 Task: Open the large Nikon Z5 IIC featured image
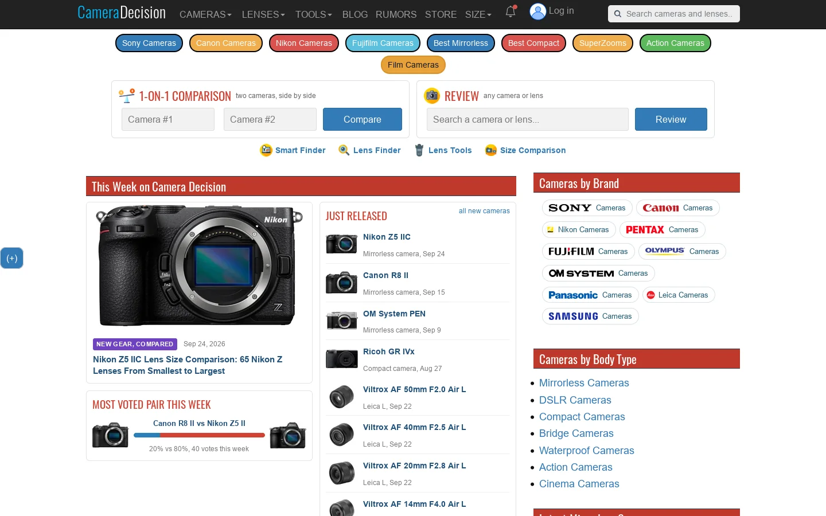click(x=199, y=266)
